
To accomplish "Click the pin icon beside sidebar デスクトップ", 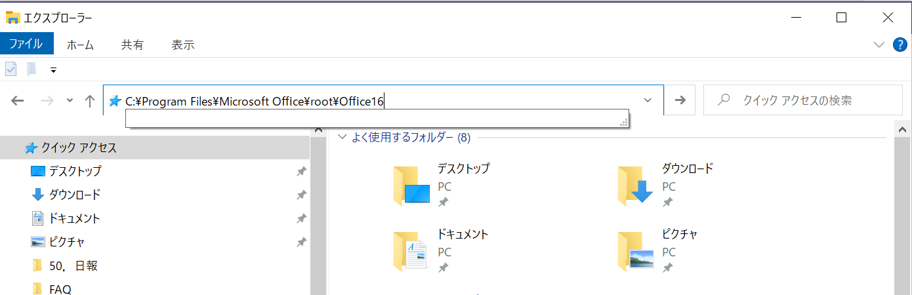I will [301, 171].
